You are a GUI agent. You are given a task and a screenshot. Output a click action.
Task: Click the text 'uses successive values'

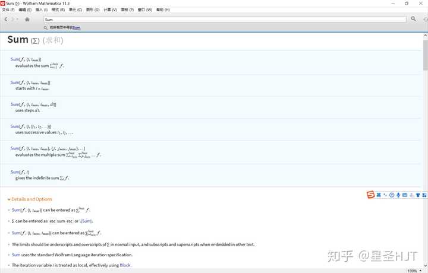[36, 132]
